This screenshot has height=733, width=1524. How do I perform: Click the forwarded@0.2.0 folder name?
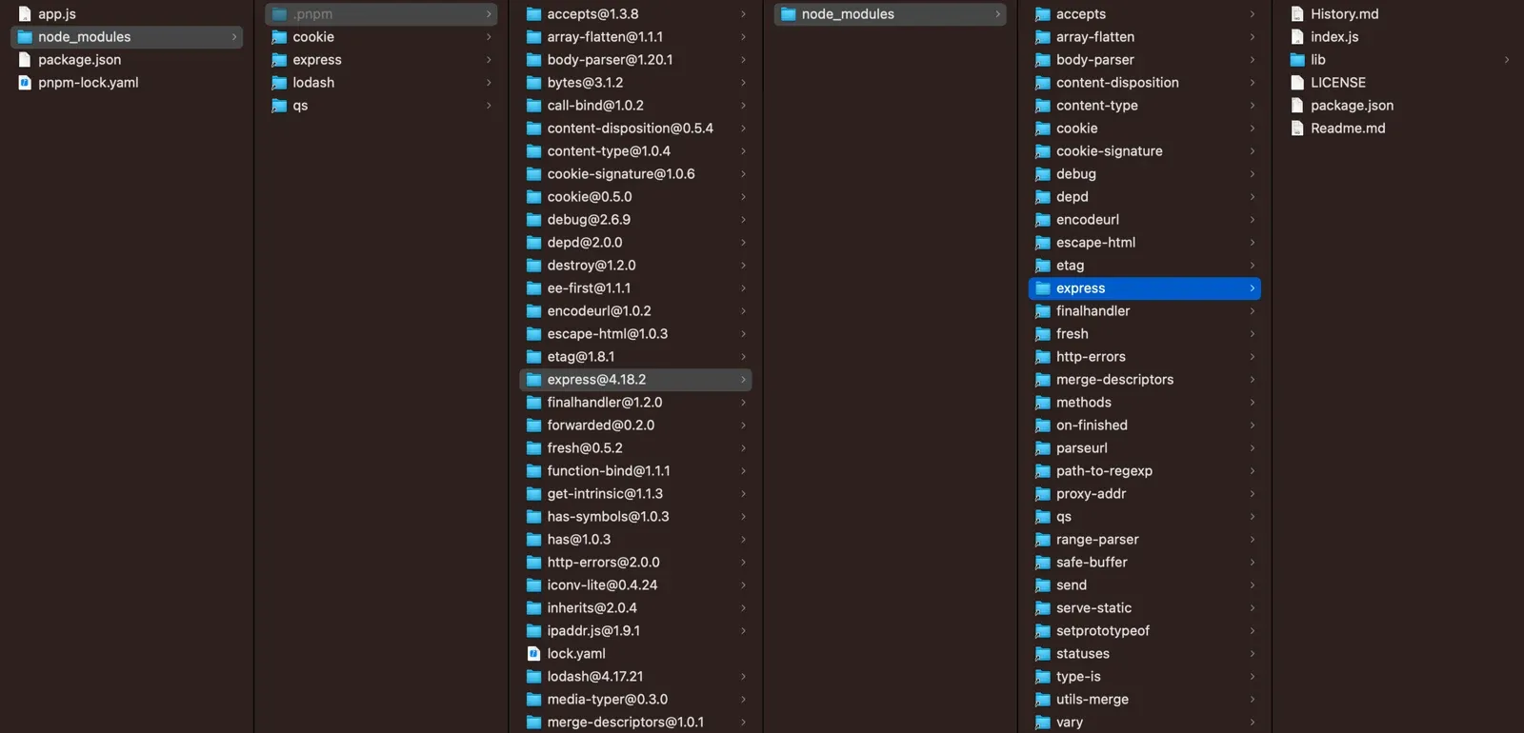click(x=601, y=426)
